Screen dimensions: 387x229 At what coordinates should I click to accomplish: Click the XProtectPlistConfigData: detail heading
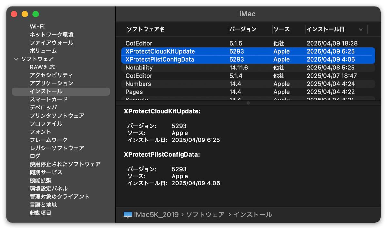coord(162,155)
